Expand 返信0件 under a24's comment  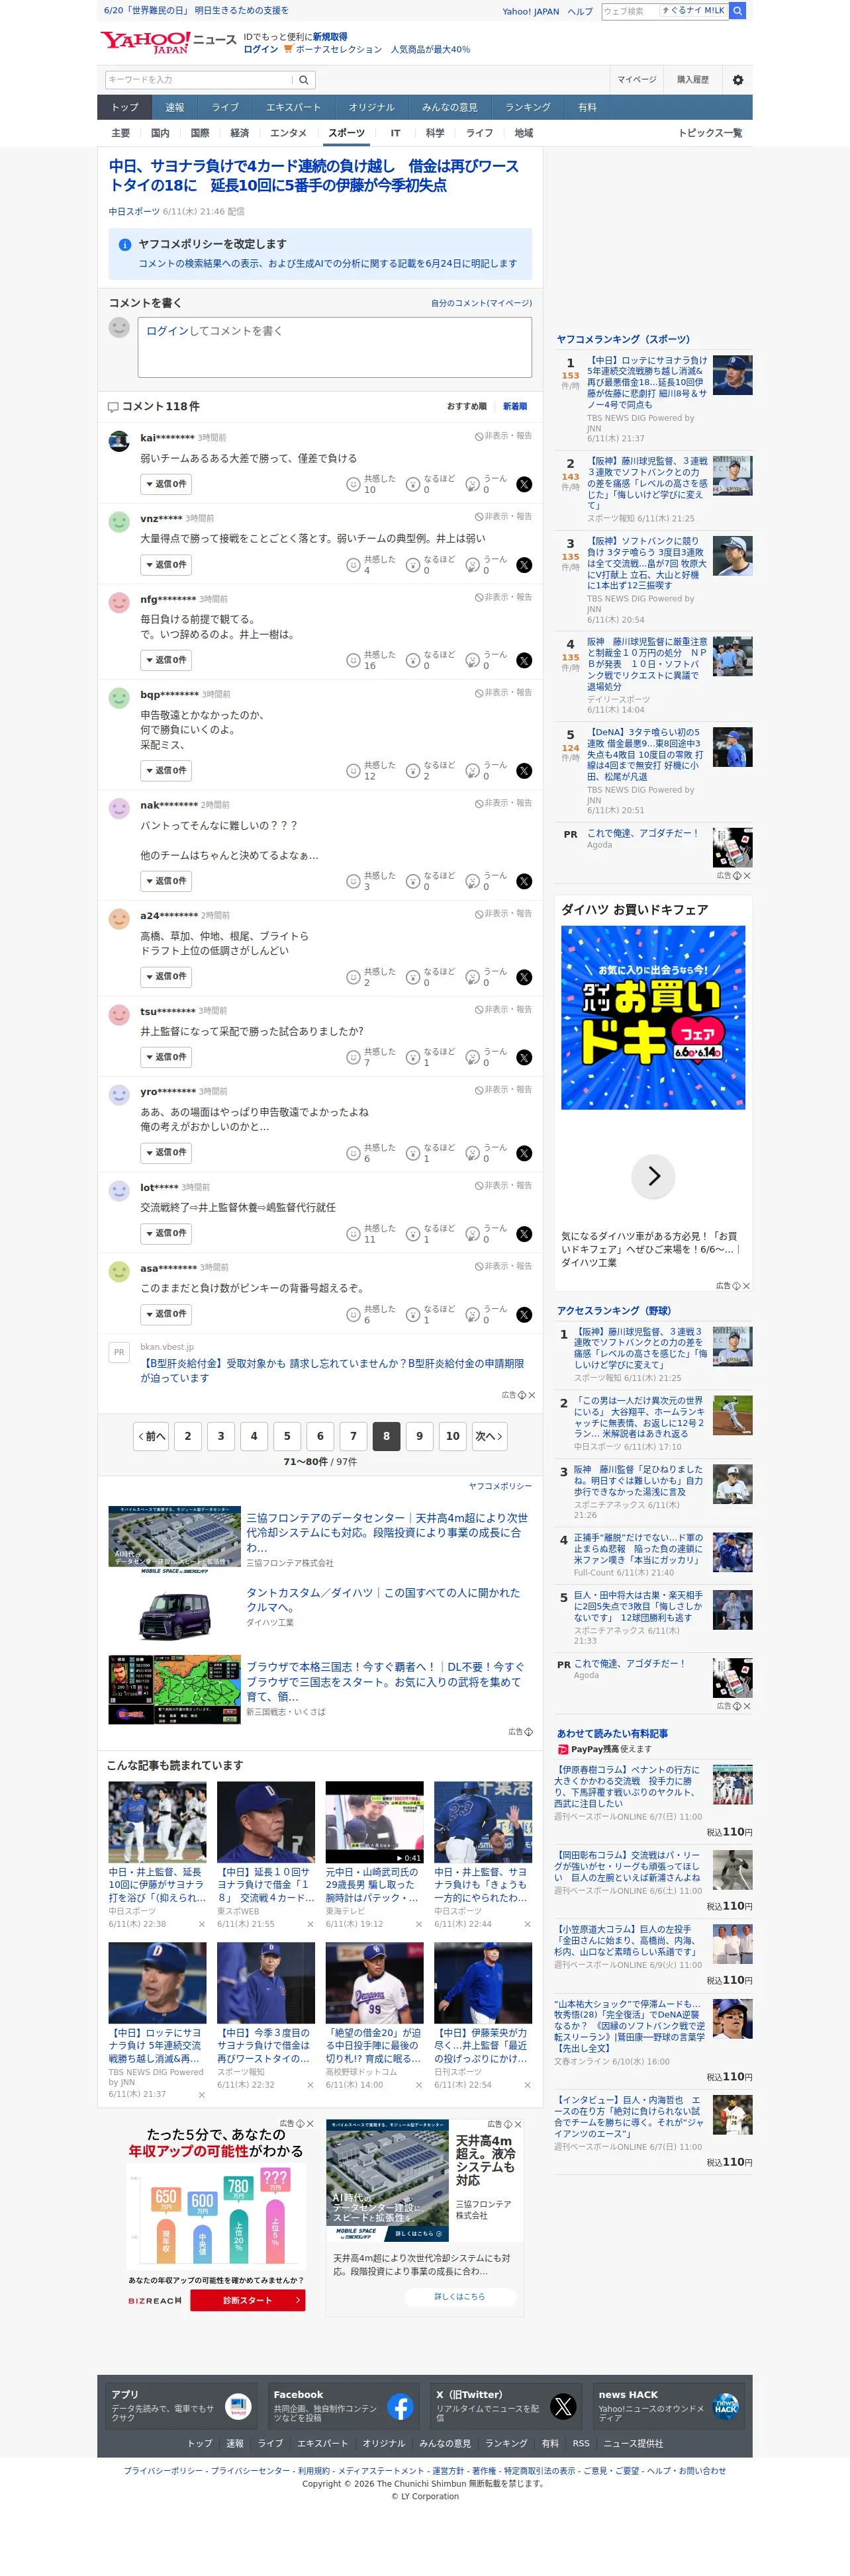coord(166,977)
